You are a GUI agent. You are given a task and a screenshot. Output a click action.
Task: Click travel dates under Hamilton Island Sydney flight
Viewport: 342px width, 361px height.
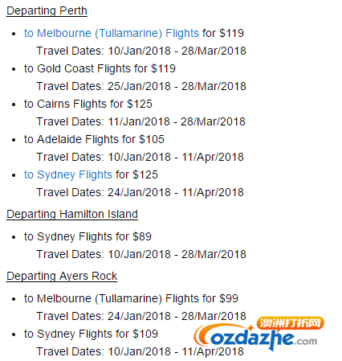pos(141,254)
